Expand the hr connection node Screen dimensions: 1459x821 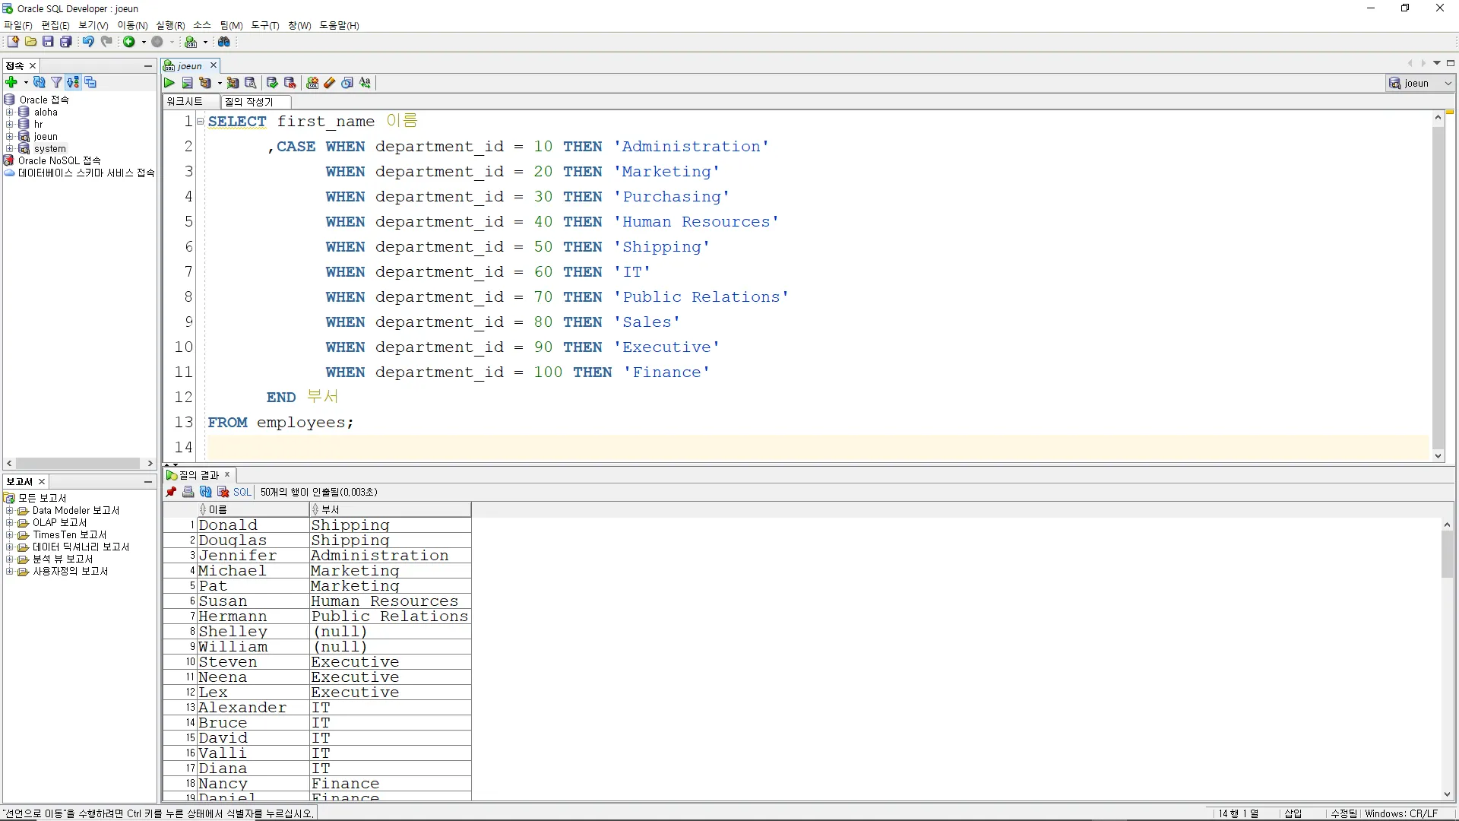click(x=10, y=124)
